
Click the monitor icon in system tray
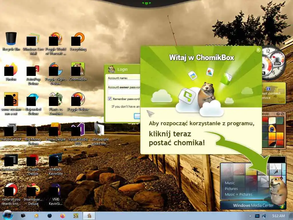(257, 216)
